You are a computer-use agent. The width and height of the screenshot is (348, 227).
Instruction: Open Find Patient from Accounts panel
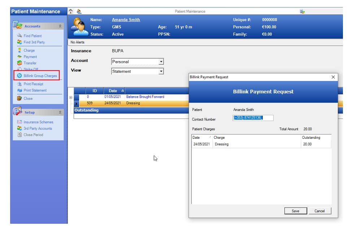32,36
